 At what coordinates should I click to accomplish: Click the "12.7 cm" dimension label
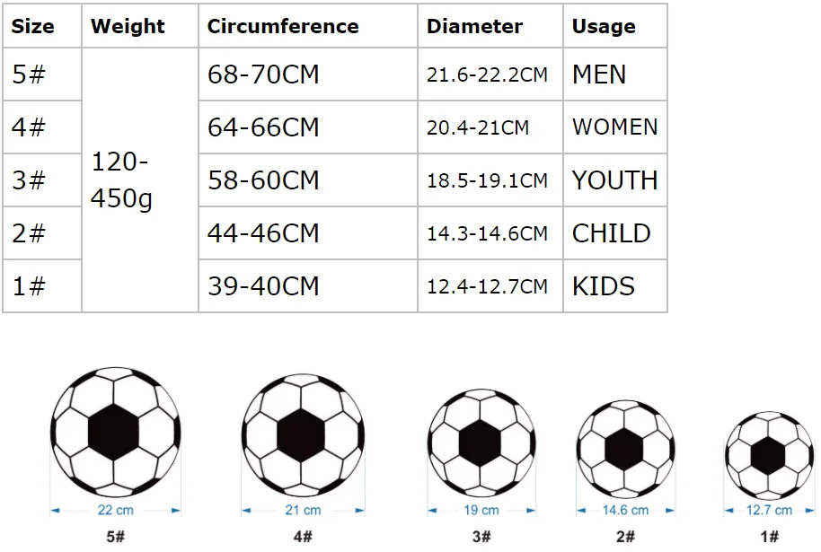tap(770, 511)
